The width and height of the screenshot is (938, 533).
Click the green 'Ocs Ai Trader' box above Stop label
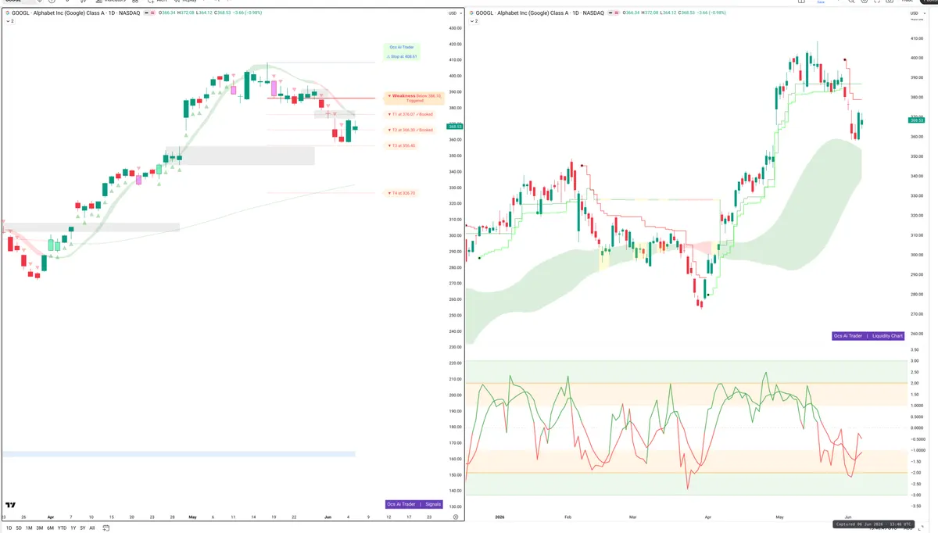tap(403, 47)
